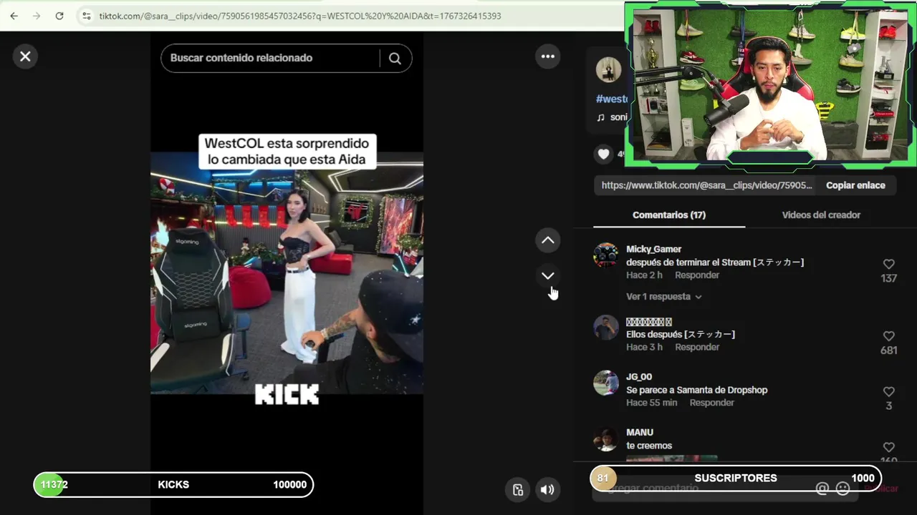Image resolution: width=917 pixels, height=515 pixels.
Task: Click the TikTok video player
Action: click(x=287, y=272)
